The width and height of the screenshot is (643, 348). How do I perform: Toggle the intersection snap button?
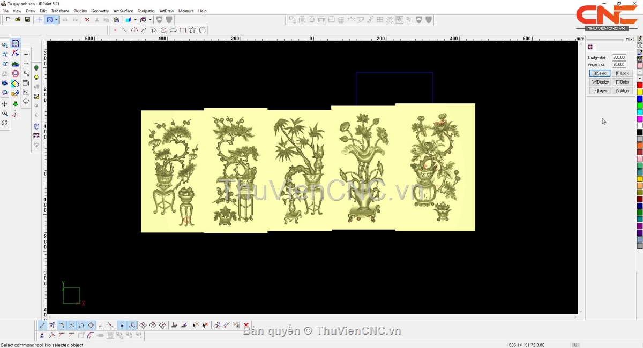coord(71,325)
